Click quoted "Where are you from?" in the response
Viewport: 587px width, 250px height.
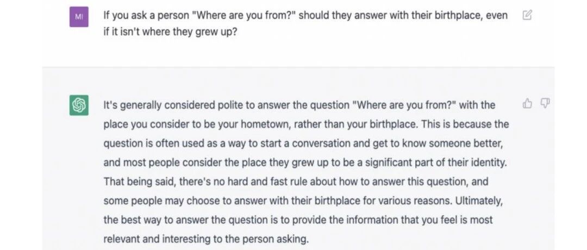[404, 105]
